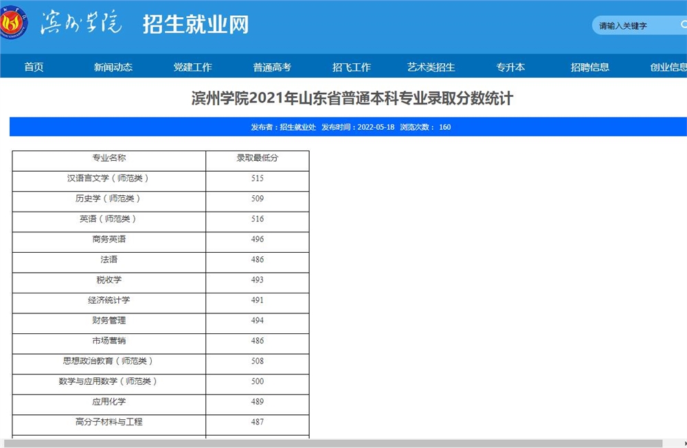Click the horizontal scrollbar at page bottom

click(x=333, y=444)
